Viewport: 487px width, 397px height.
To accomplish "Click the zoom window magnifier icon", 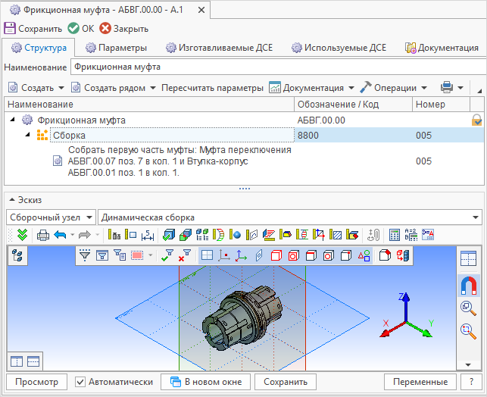I will tap(468, 308).
